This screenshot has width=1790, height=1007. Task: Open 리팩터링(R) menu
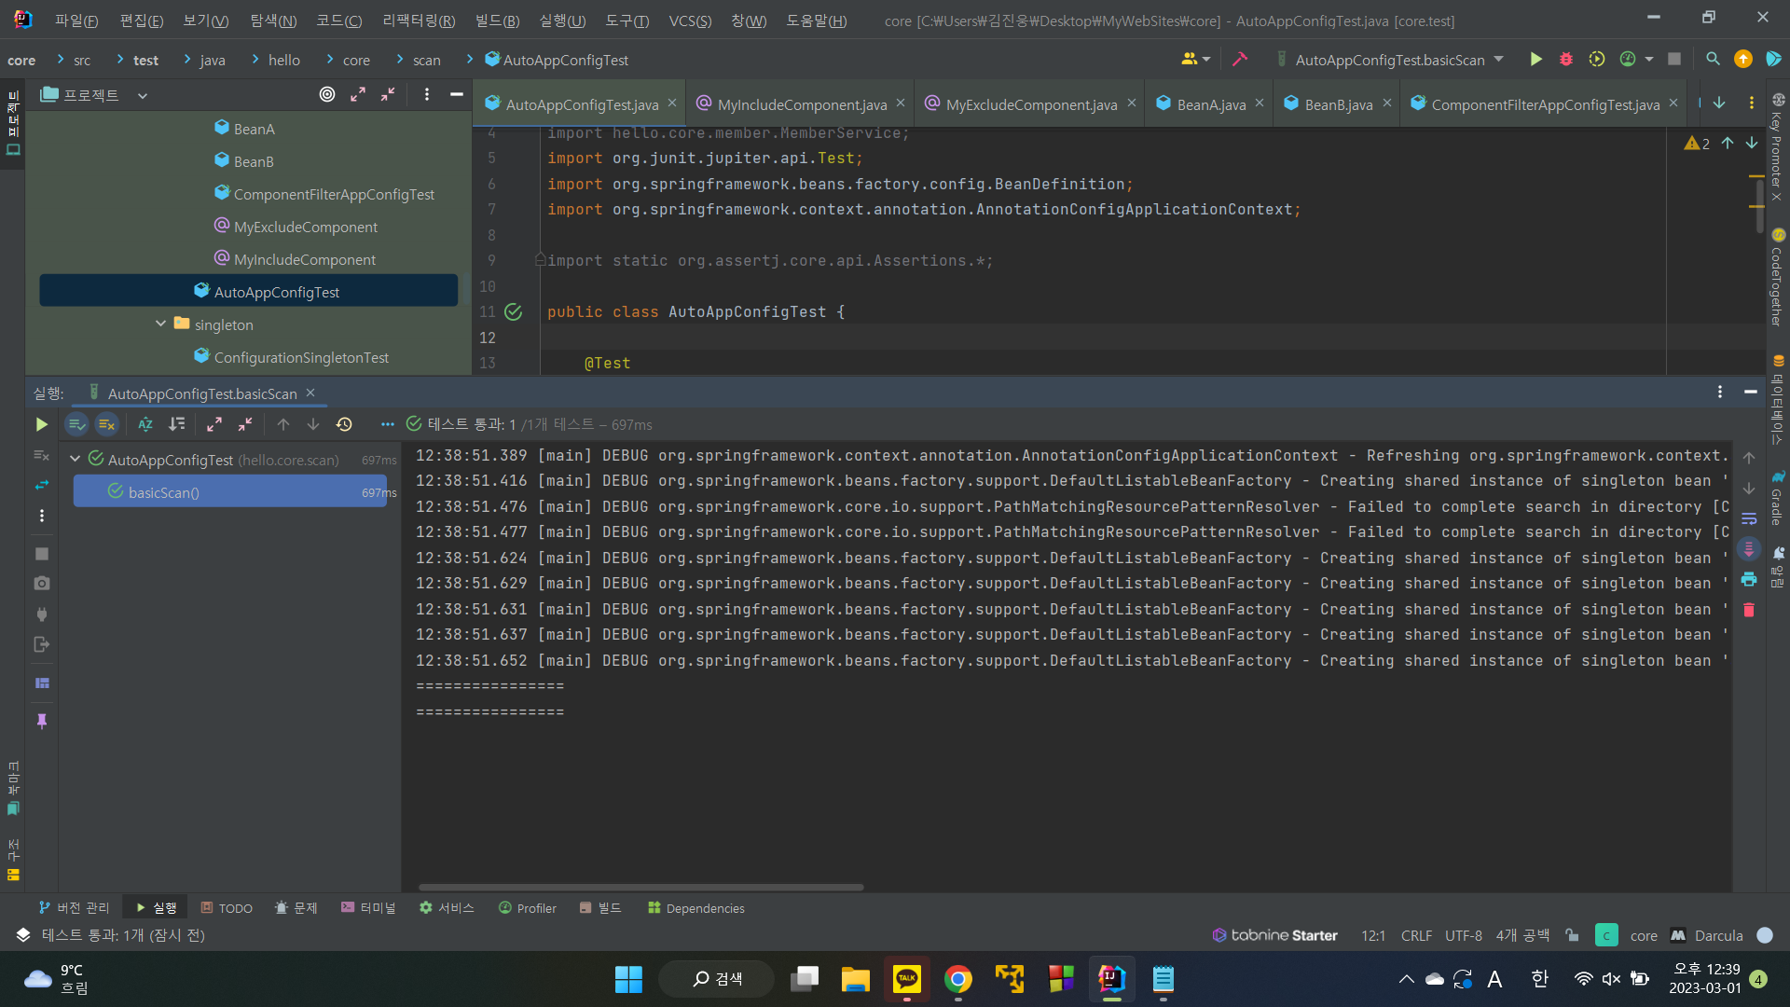pyautogui.click(x=419, y=21)
